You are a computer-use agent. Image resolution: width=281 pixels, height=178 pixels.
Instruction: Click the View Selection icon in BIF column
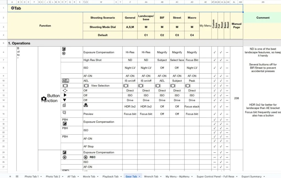pyautogui.click(x=158, y=86)
